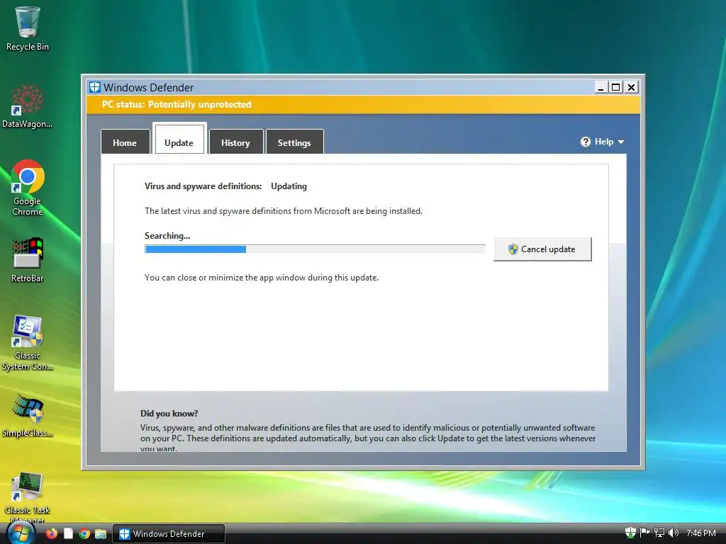Select the SimpleClassic desktop shortcut
Viewport: 726px width, 544px height.
coord(28,415)
